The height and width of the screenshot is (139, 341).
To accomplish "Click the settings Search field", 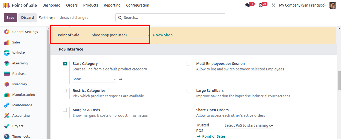I will (170, 18).
